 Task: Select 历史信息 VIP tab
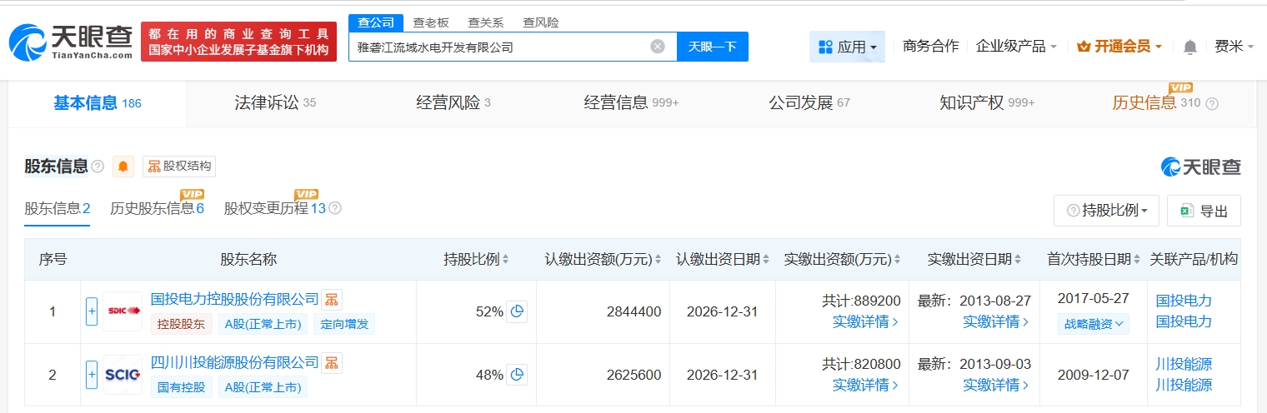(1156, 103)
